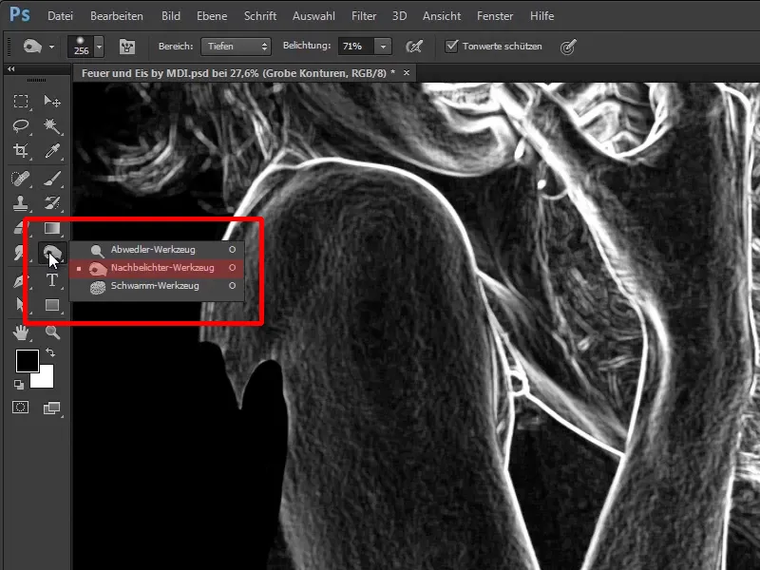Select the Spot Healing Brush tool
The width and height of the screenshot is (760, 570).
coord(20,179)
